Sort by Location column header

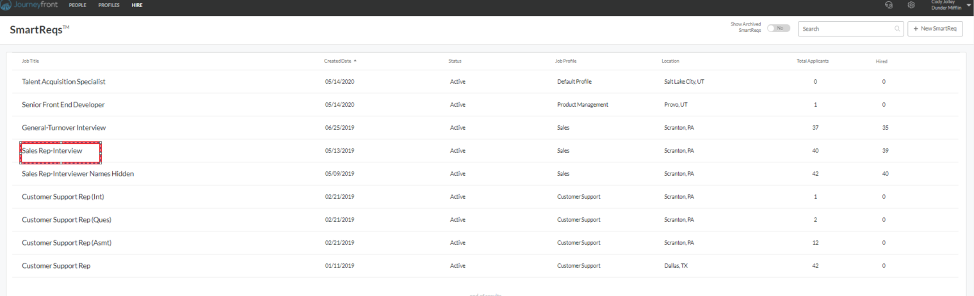pos(670,61)
